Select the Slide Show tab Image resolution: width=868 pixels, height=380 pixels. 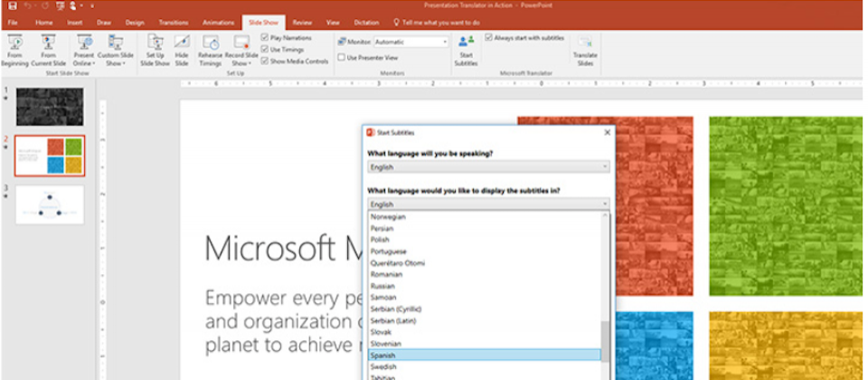coord(263,23)
